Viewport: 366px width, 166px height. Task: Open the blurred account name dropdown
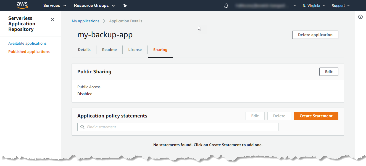click(x=265, y=6)
